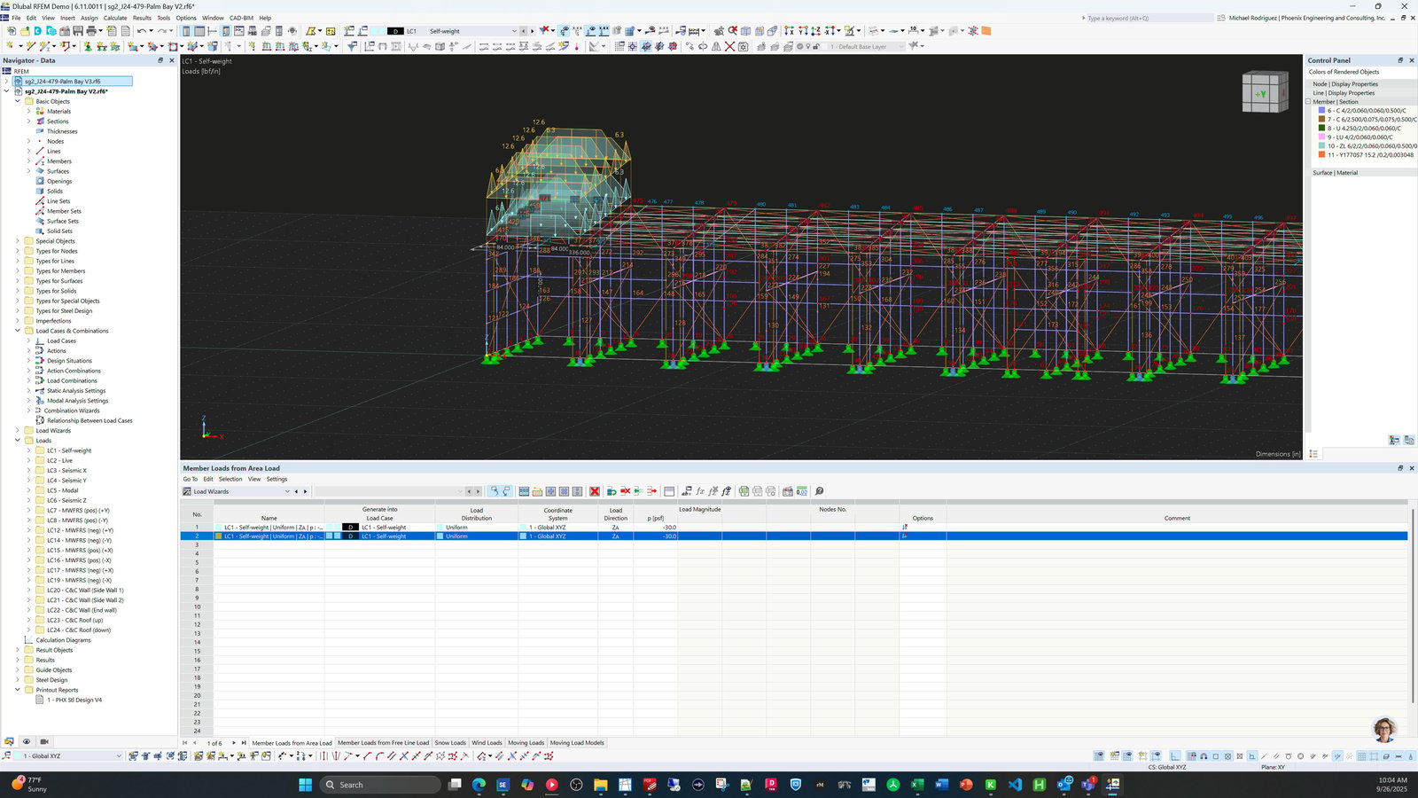
Task: Click the fx formula icon in table toolbar
Action: tap(700, 491)
